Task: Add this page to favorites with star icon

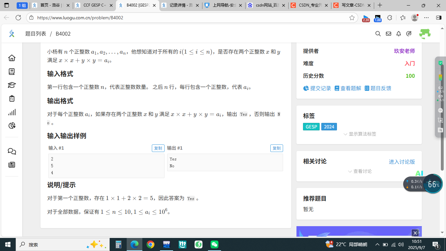Action: tap(352, 18)
